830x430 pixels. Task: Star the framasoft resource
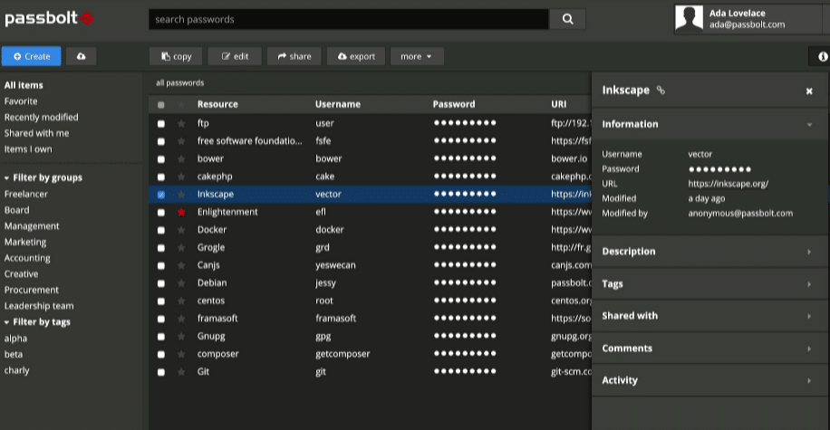(x=181, y=319)
